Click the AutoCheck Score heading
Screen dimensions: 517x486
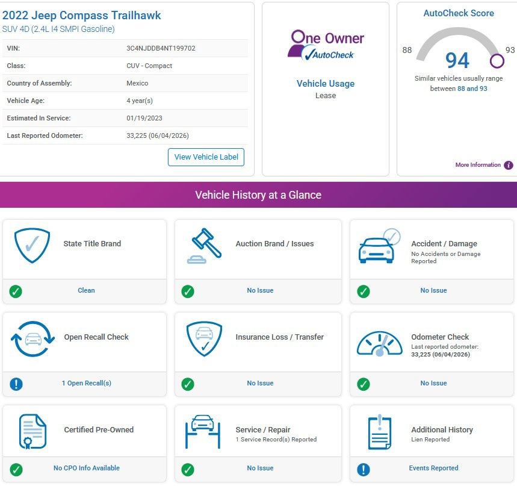pos(458,13)
